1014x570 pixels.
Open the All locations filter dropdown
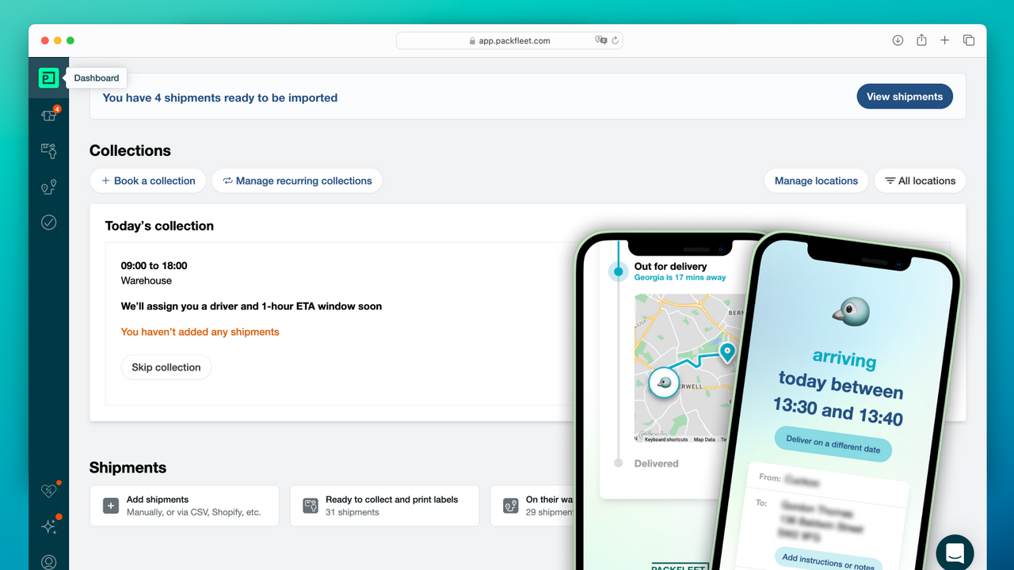pyautogui.click(x=920, y=180)
